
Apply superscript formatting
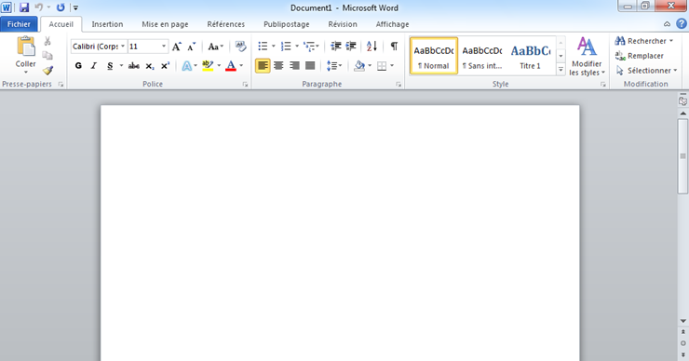pos(165,66)
